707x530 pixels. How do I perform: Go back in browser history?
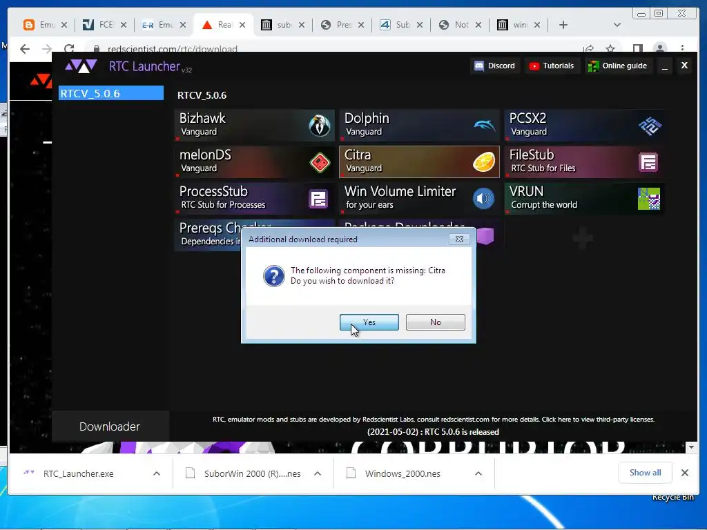pyautogui.click(x=25, y=49)
